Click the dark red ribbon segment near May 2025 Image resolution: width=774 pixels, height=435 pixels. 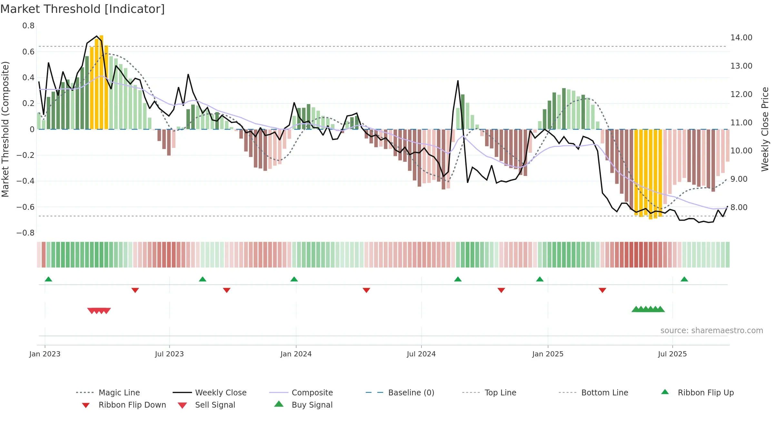coord(636,255)
